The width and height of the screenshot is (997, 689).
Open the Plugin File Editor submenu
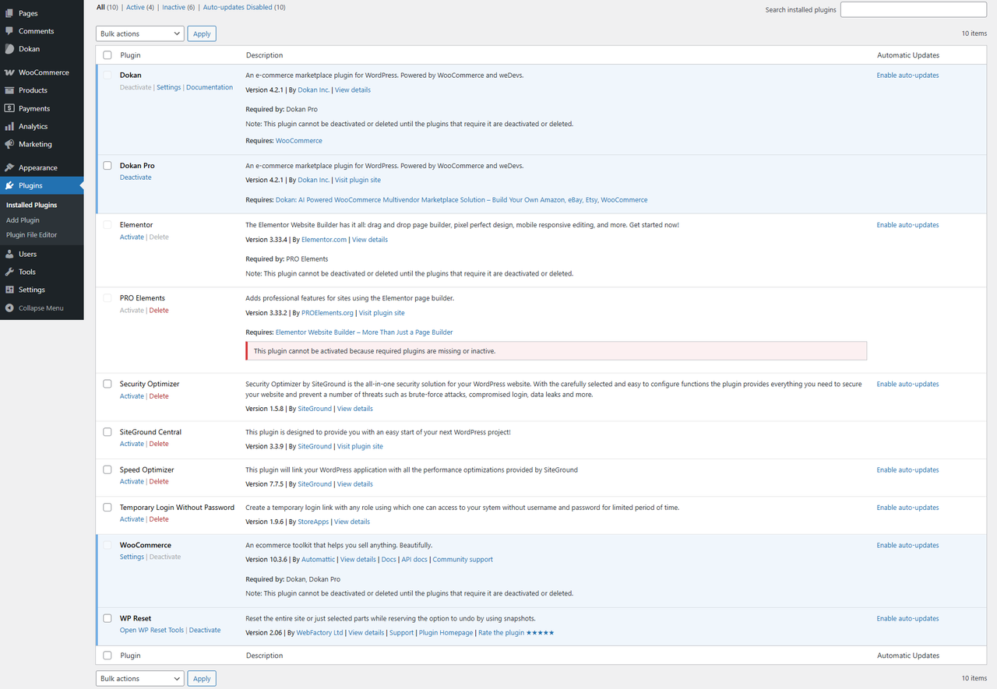pyautogui.click(x=32, y=235)
